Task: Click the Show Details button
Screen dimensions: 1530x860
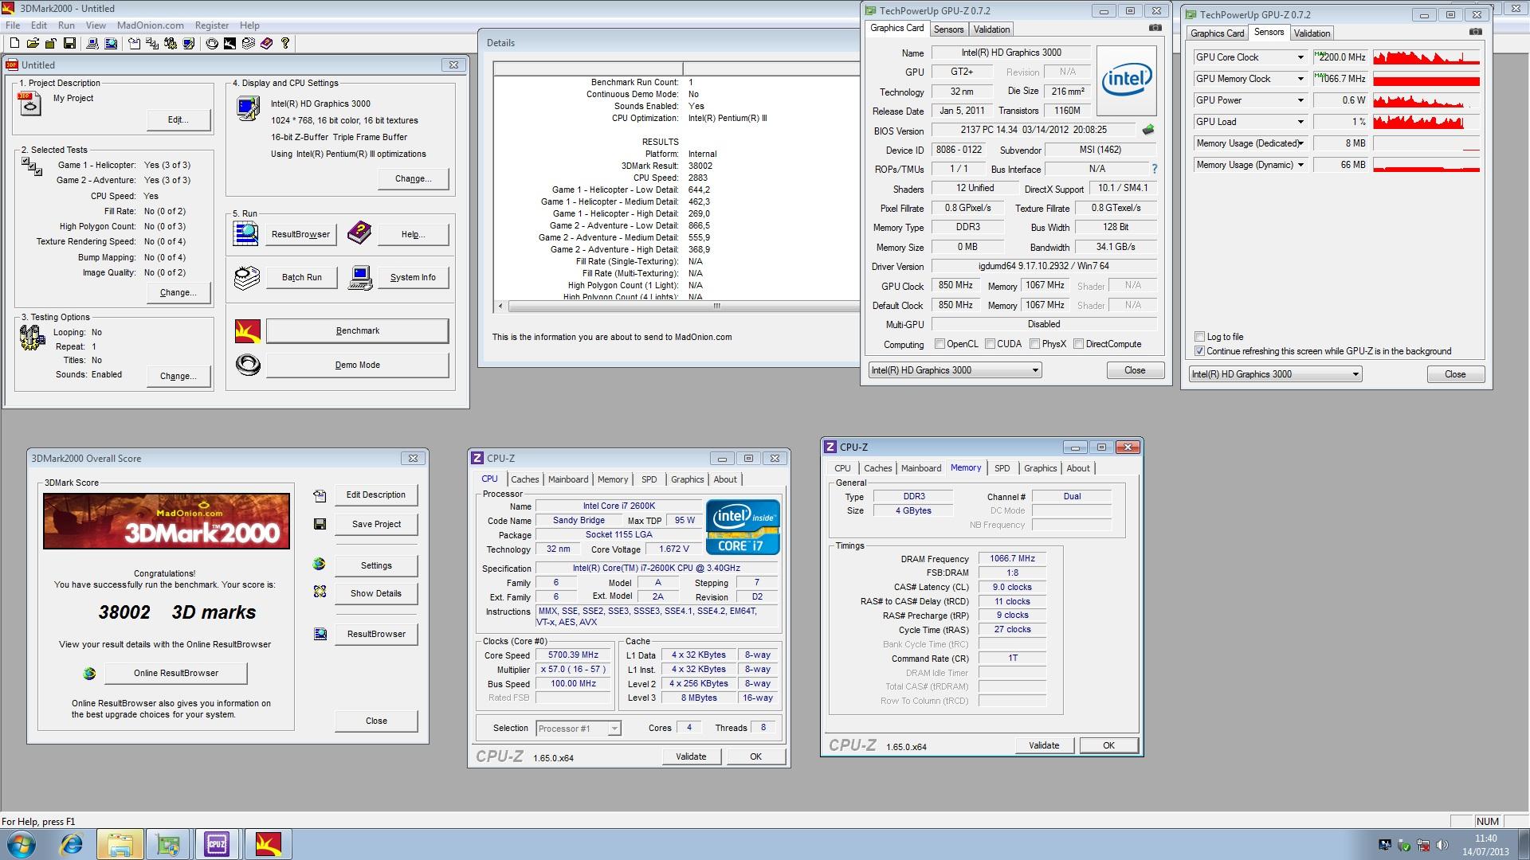Action: point(375,593)
